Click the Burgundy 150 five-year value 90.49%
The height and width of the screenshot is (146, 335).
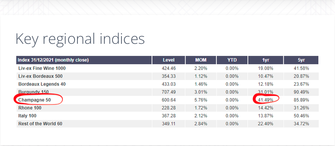[301, 92]
